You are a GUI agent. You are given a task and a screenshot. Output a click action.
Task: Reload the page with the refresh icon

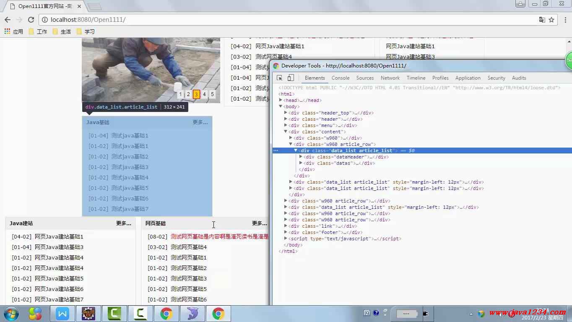pos(31,20)
